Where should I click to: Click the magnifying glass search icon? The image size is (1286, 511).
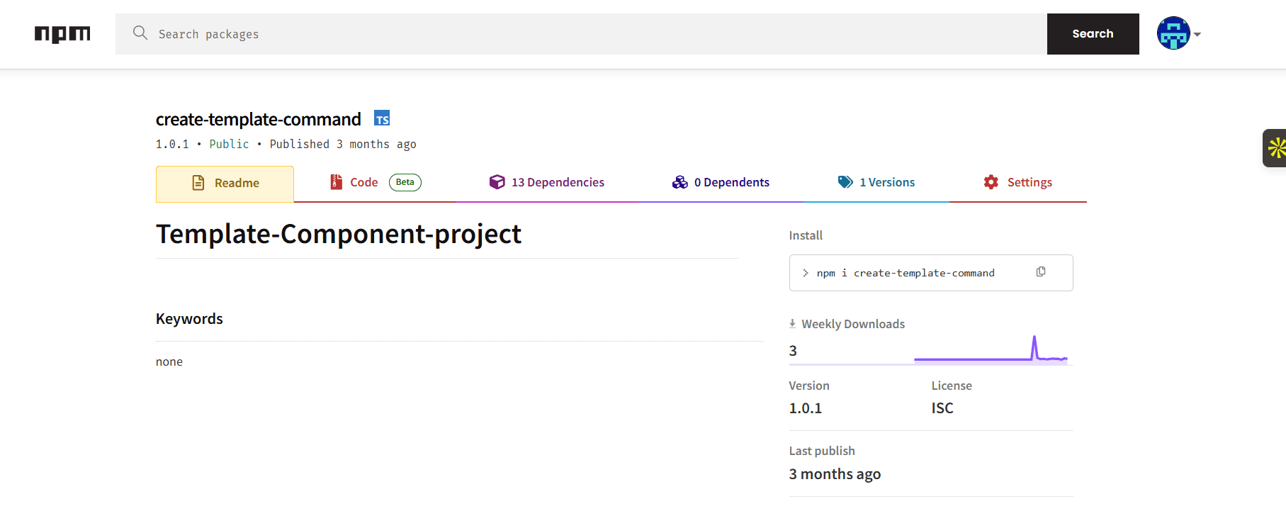pos(140,33)
